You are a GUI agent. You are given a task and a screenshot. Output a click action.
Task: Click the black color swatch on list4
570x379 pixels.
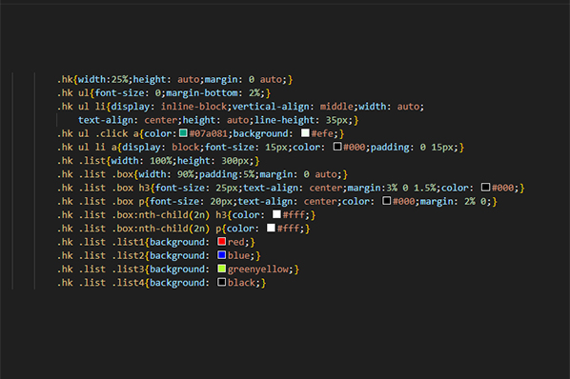point(222,282)
